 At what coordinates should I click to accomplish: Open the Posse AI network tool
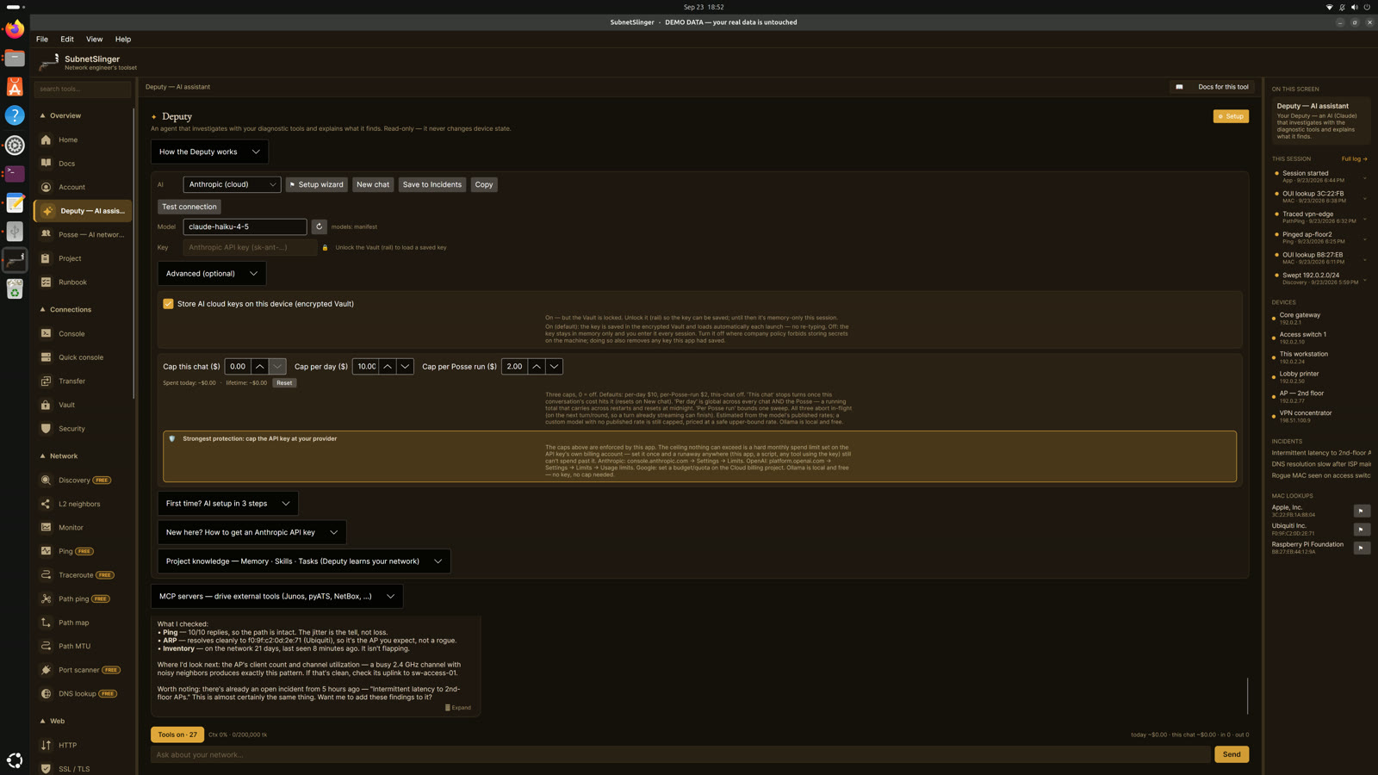tap(83, 234)
